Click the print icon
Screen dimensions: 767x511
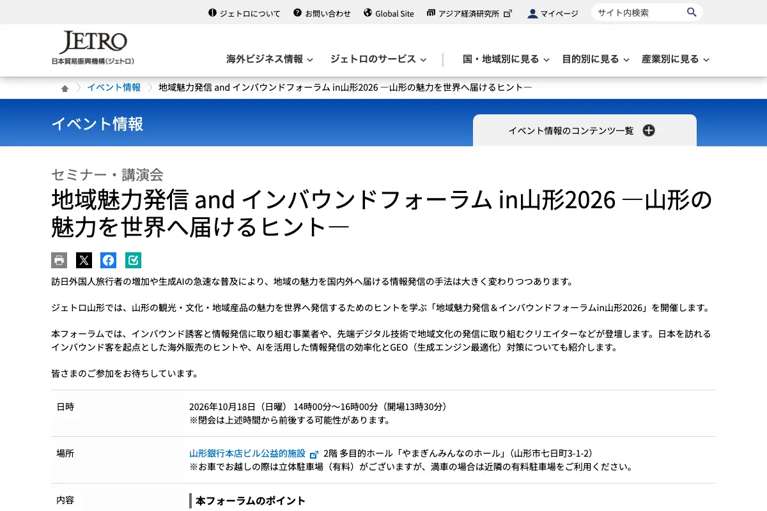pyautogui.click(x=59, y=260)
